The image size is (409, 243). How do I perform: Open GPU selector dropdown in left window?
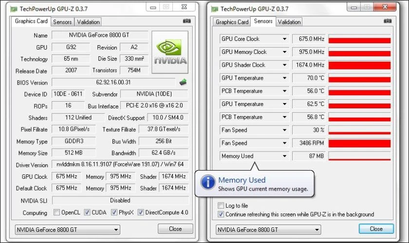click(68, 230)
